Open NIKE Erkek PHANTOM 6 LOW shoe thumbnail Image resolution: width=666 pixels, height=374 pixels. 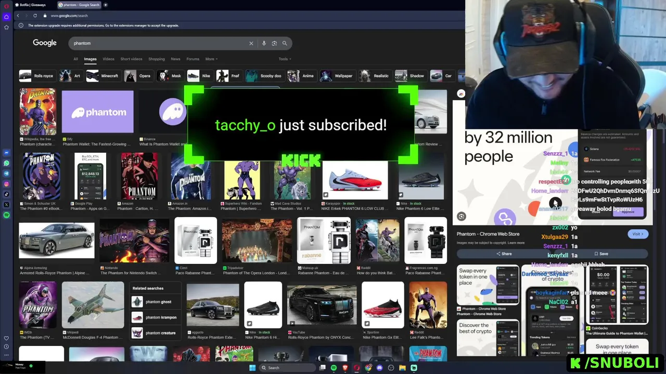355,180
